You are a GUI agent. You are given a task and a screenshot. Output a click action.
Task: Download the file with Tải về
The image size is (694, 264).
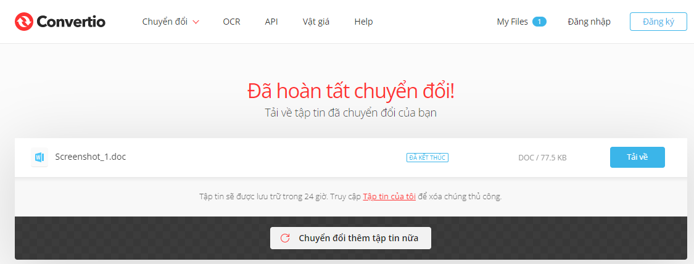pos(637,157)
